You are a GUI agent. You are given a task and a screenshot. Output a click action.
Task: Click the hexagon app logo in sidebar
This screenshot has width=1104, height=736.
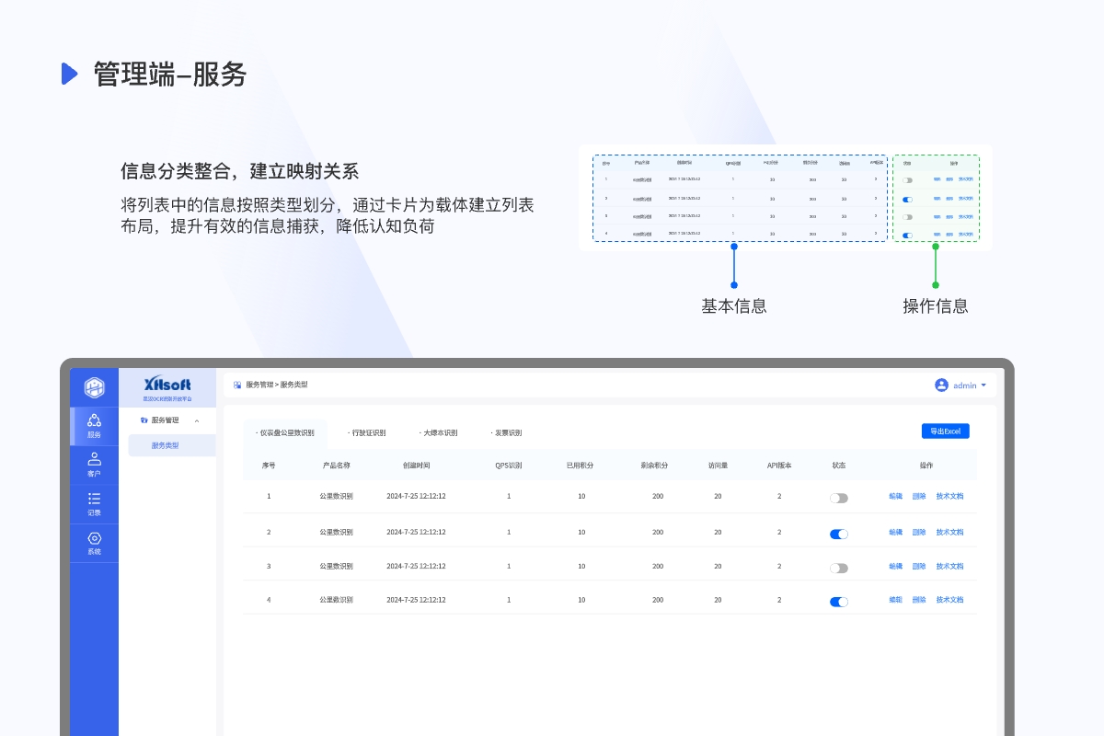(x=94, y=387)
